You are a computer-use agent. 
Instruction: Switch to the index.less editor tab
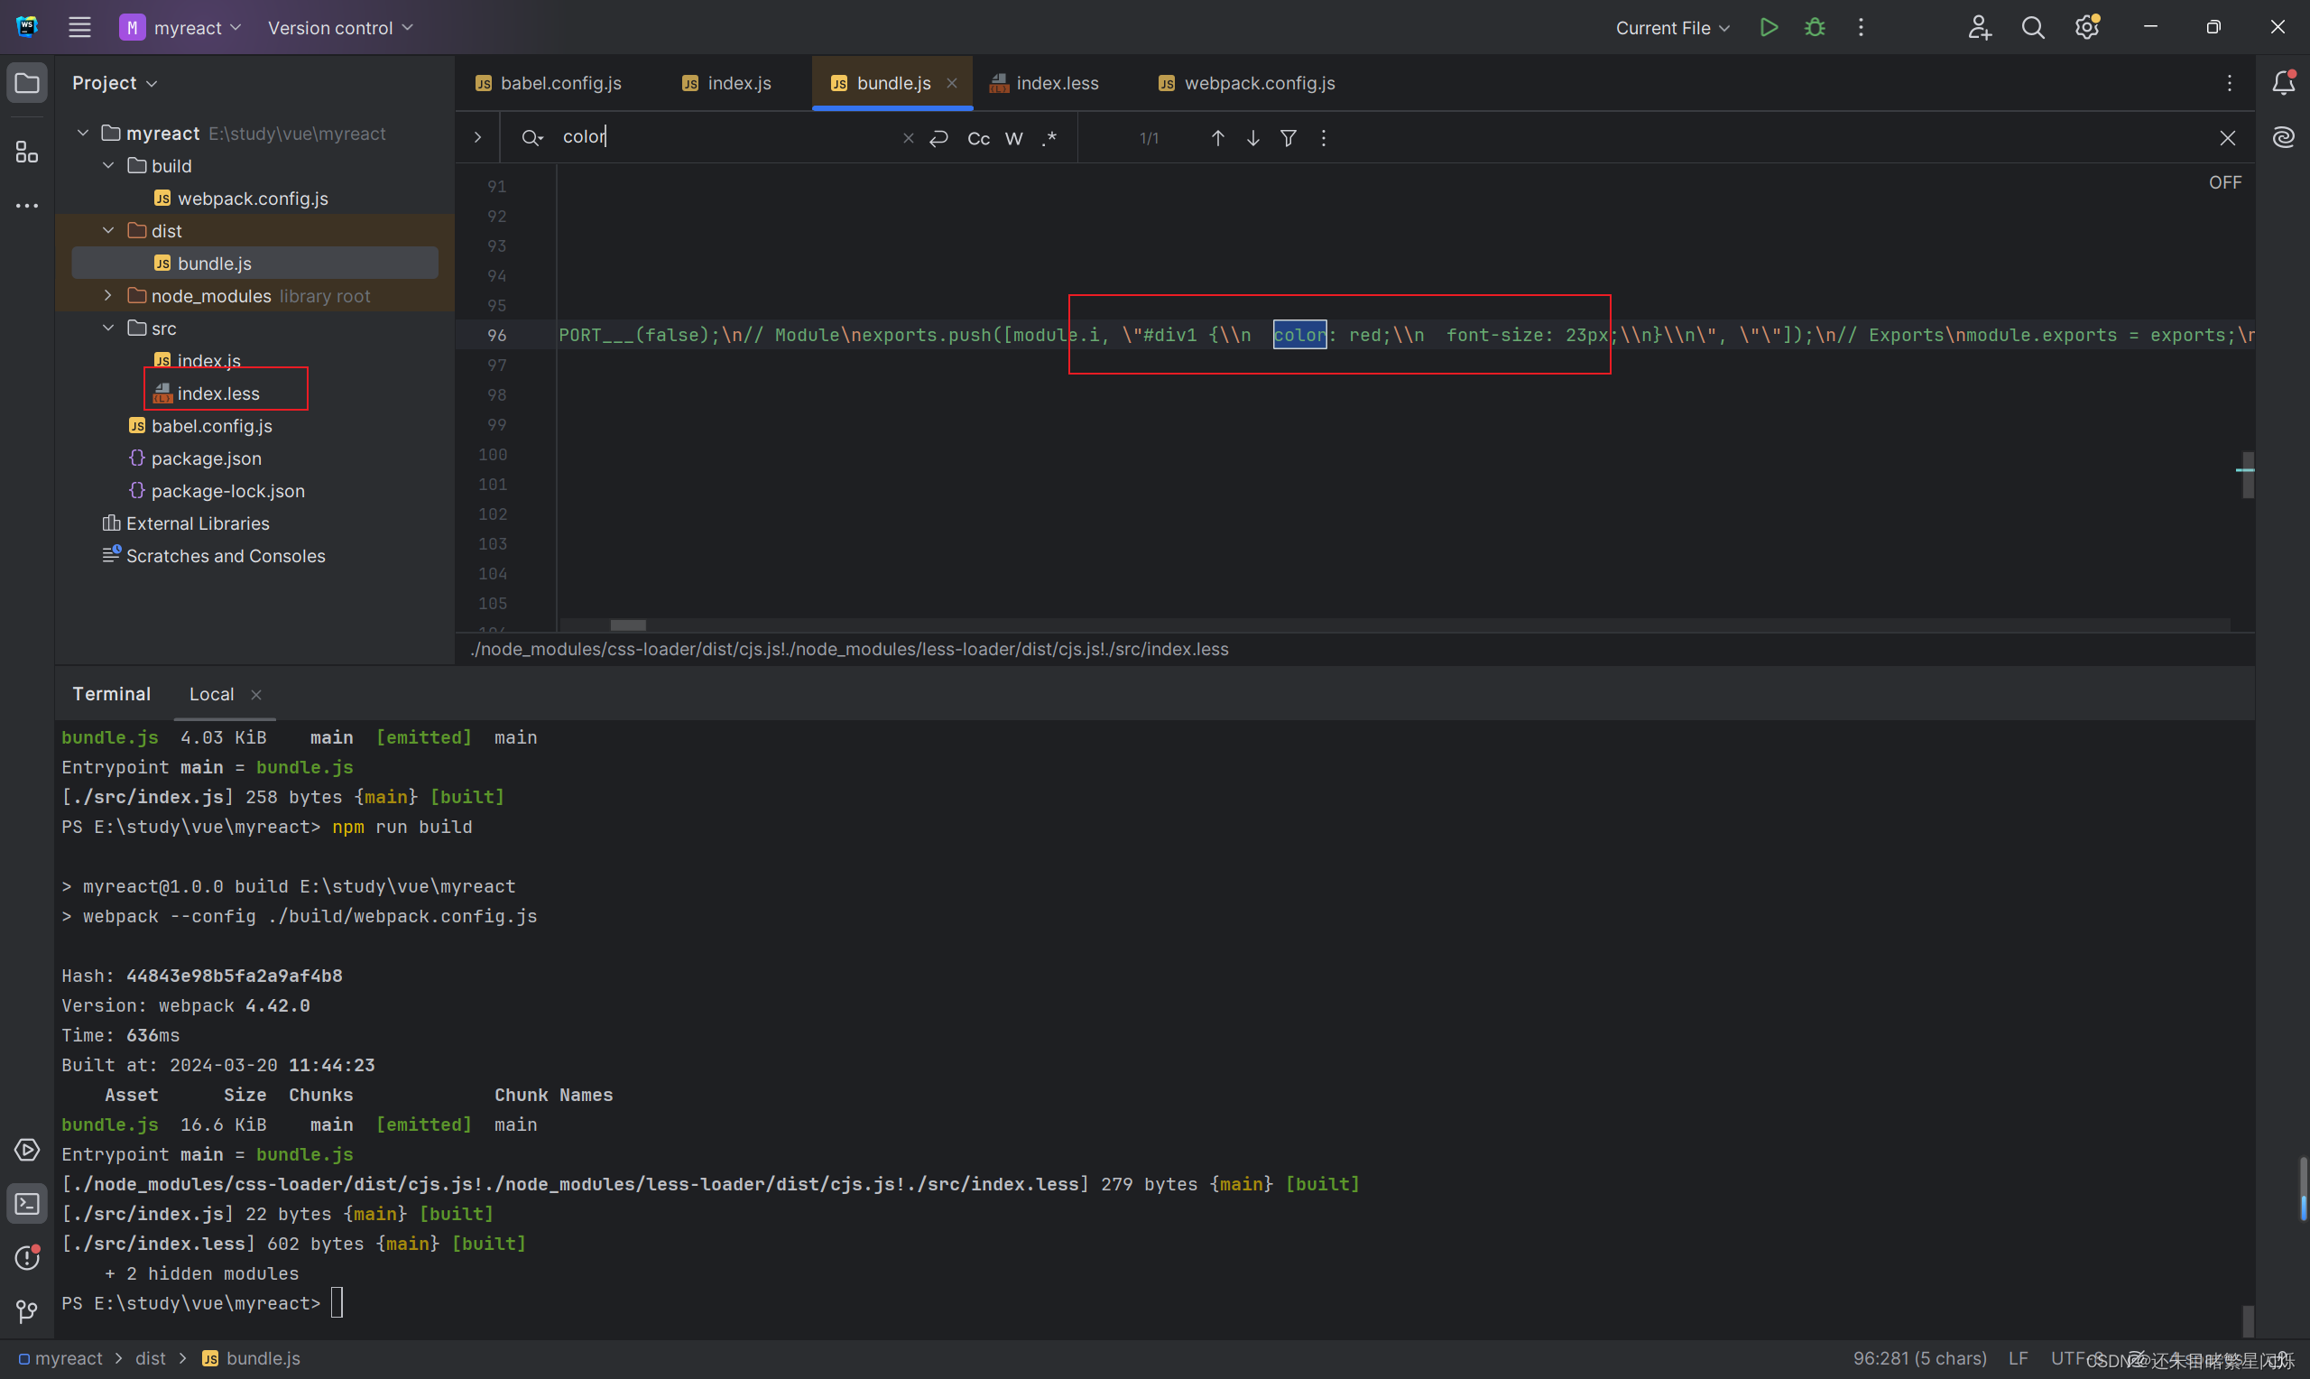click(x=1055, y=83)
